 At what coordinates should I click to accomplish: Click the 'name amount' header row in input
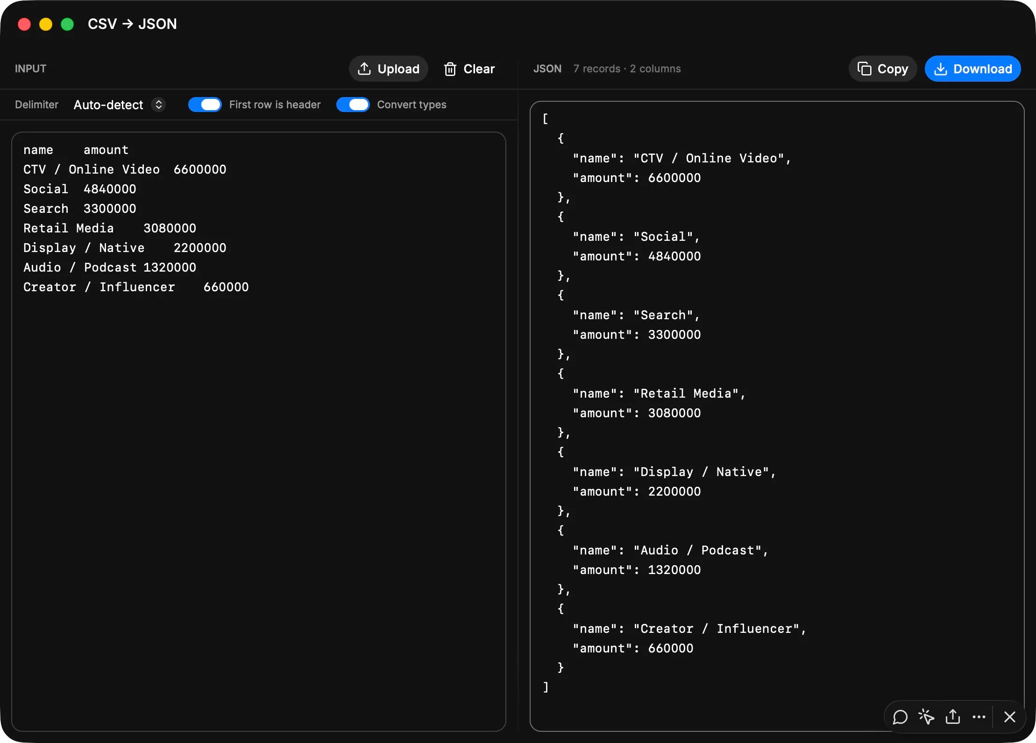(76, 150)
